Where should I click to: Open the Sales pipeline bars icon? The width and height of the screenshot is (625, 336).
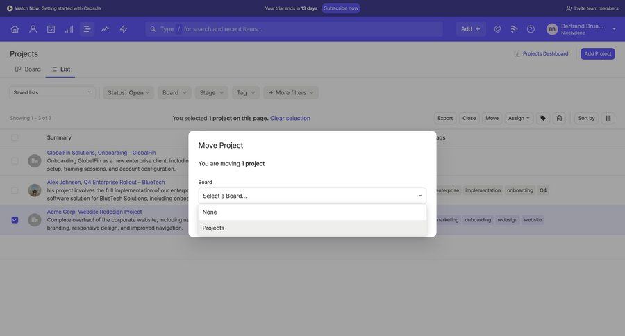tap(69, 29)
